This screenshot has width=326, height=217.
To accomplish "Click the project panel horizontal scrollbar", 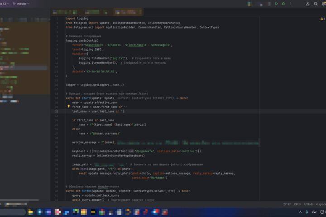I will [x=19, y=200].
